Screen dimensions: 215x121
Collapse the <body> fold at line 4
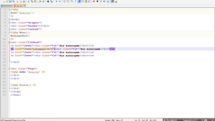9,19
